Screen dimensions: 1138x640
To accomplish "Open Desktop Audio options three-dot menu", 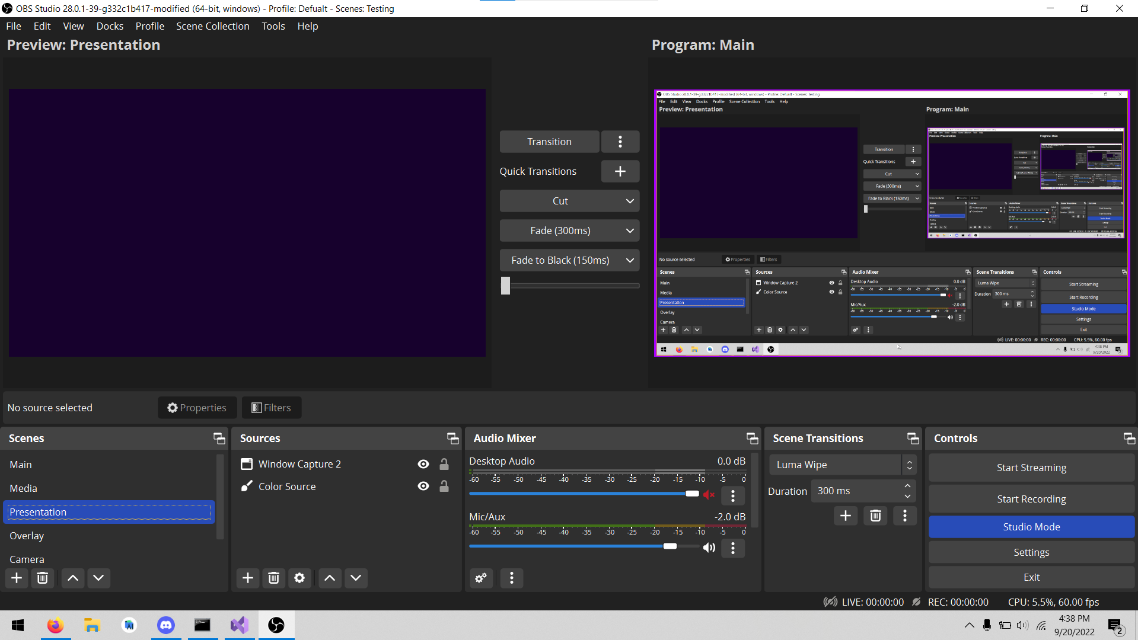I will click(733, 495).
